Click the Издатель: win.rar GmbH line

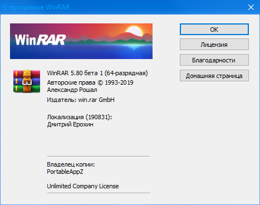pos(81,100)
